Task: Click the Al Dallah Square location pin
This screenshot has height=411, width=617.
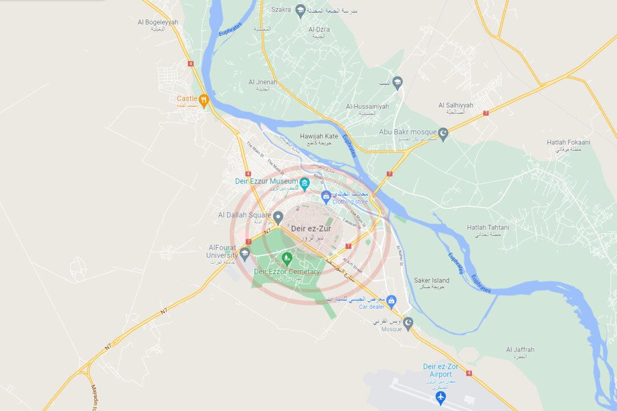Action: click(278, 217)
